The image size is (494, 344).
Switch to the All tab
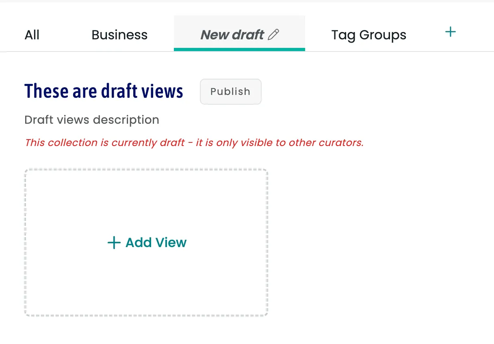pyautogui.click(x=32, y=35)
